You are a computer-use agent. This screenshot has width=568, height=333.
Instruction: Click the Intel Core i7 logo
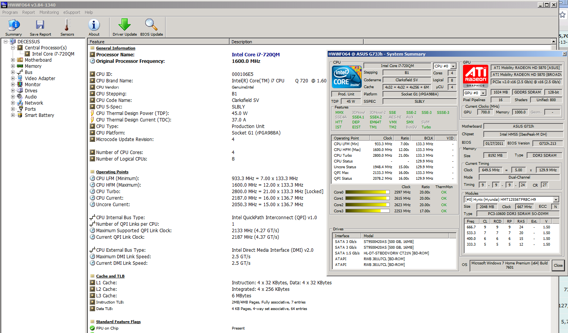click(x=346, y=76)
